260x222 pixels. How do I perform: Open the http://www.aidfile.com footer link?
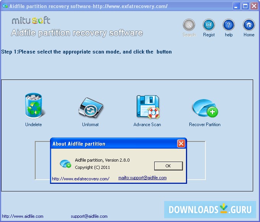coord(23,216)
